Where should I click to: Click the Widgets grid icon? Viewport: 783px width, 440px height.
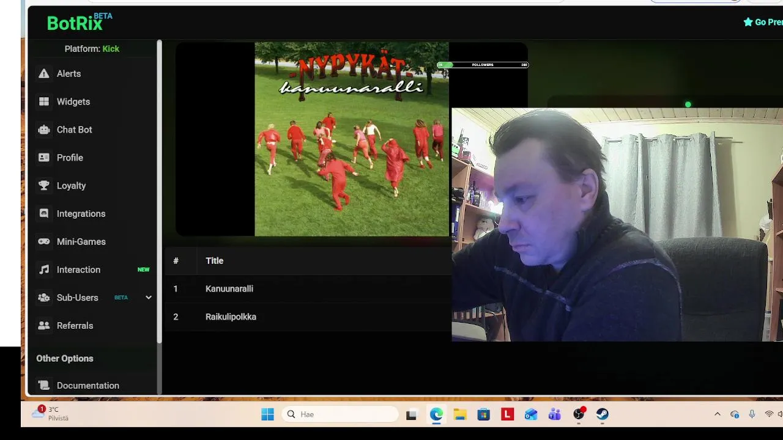(x=44, y=101)
